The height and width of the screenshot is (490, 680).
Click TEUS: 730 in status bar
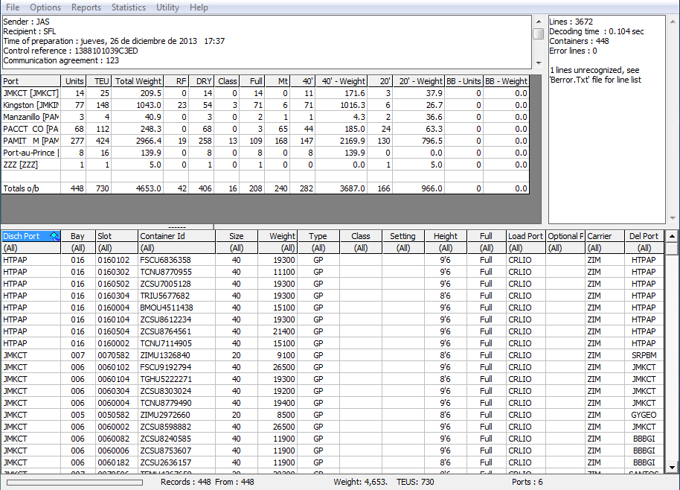point(415,483)
